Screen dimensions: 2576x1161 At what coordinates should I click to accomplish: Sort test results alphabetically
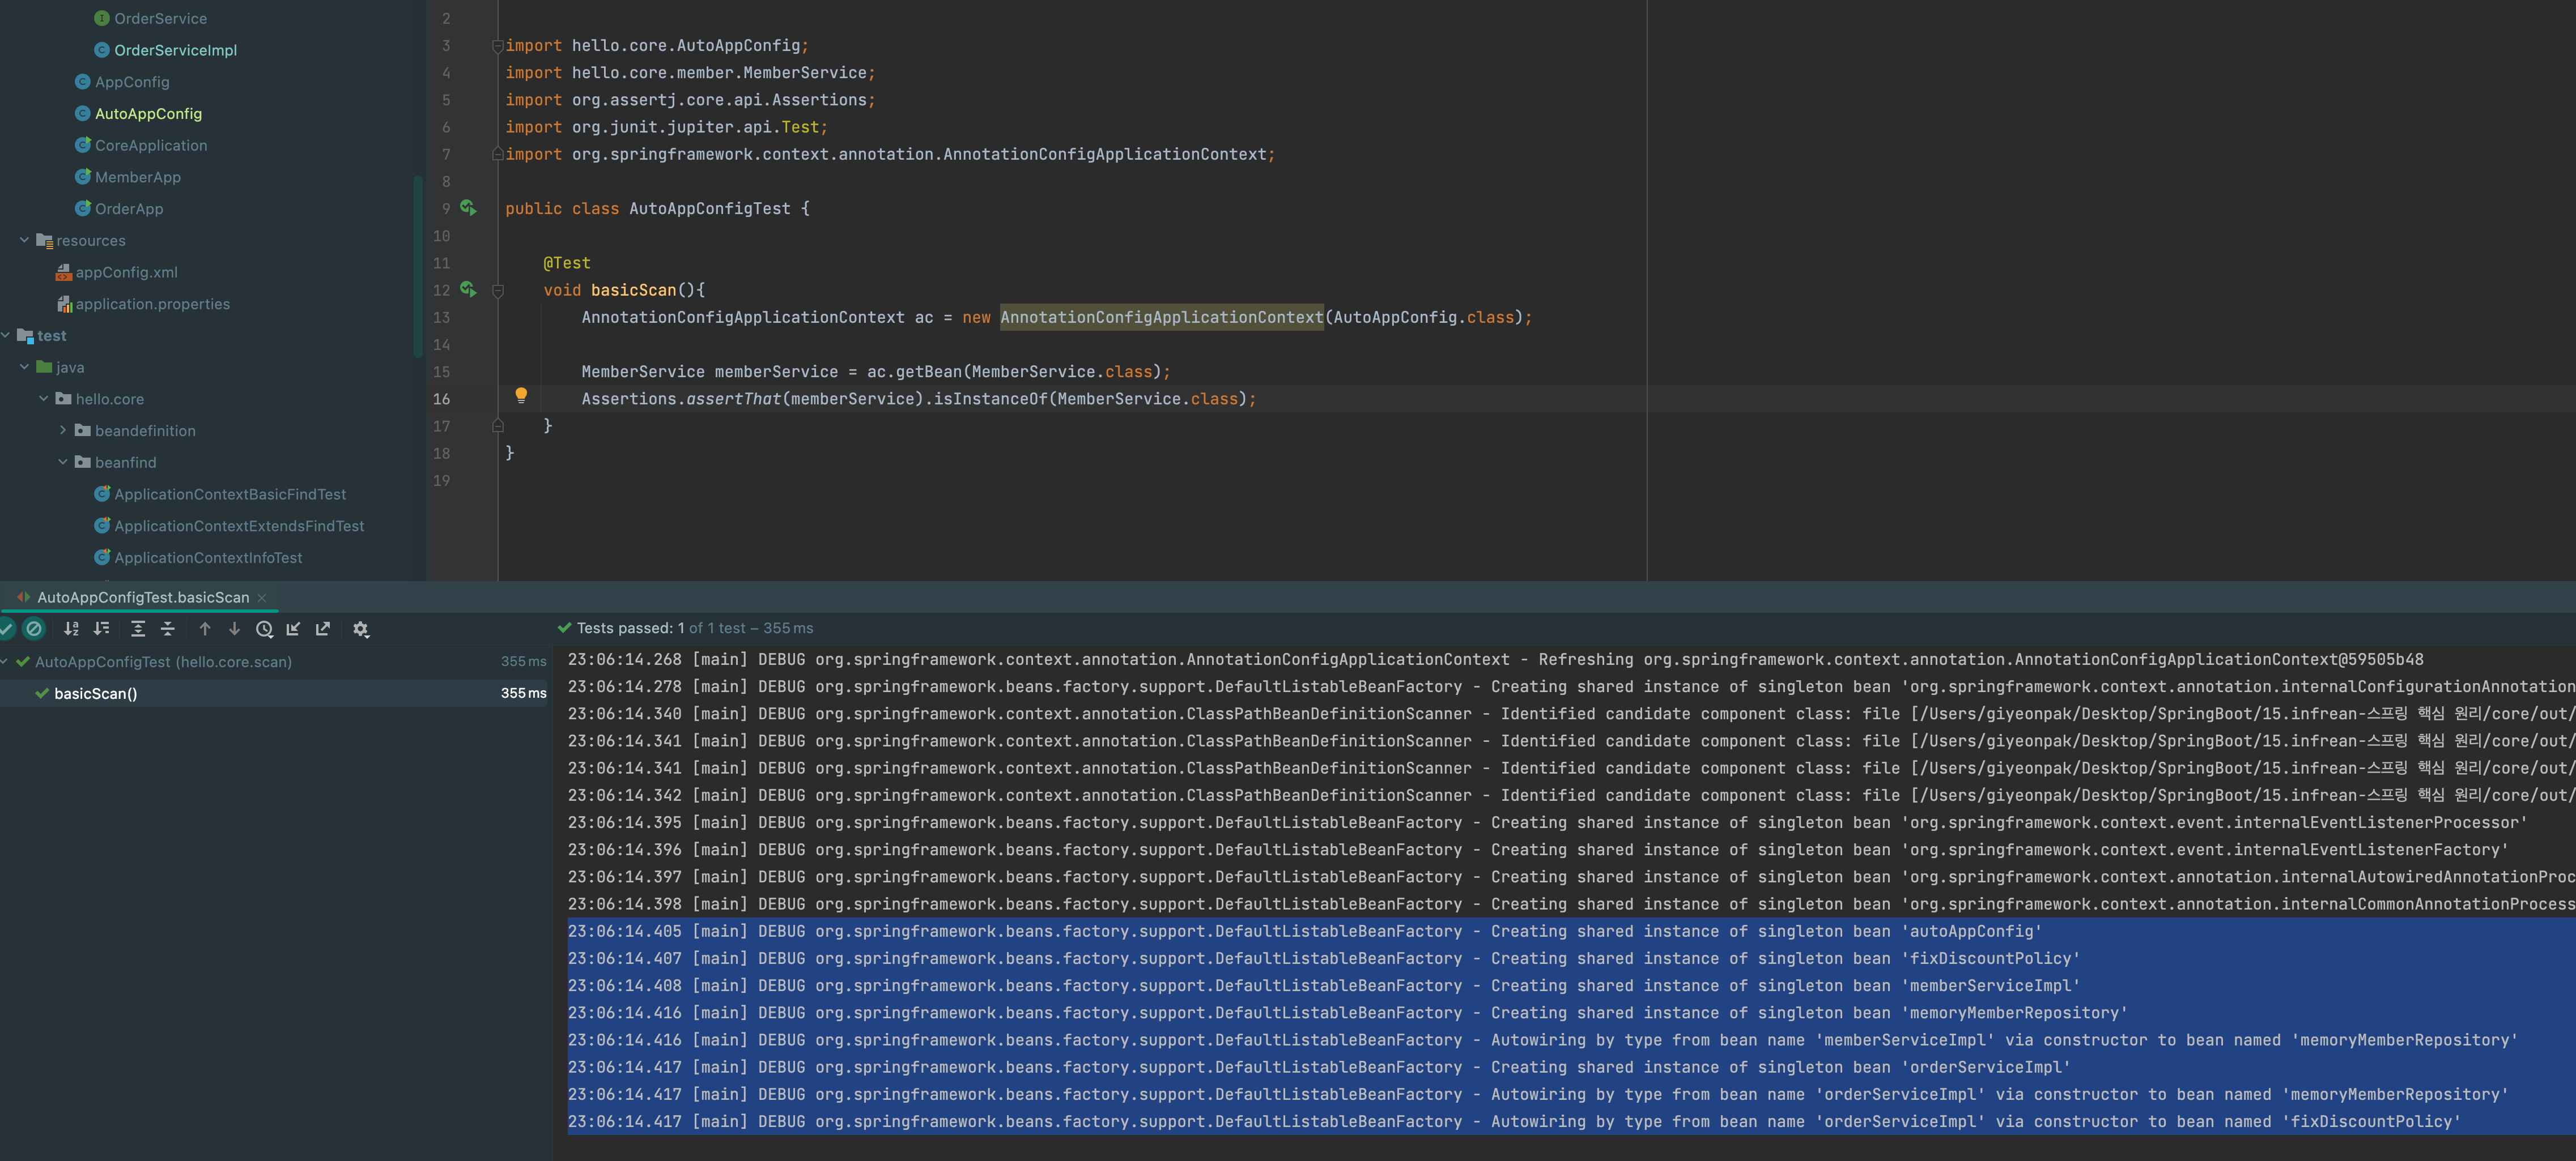point(71,629)
